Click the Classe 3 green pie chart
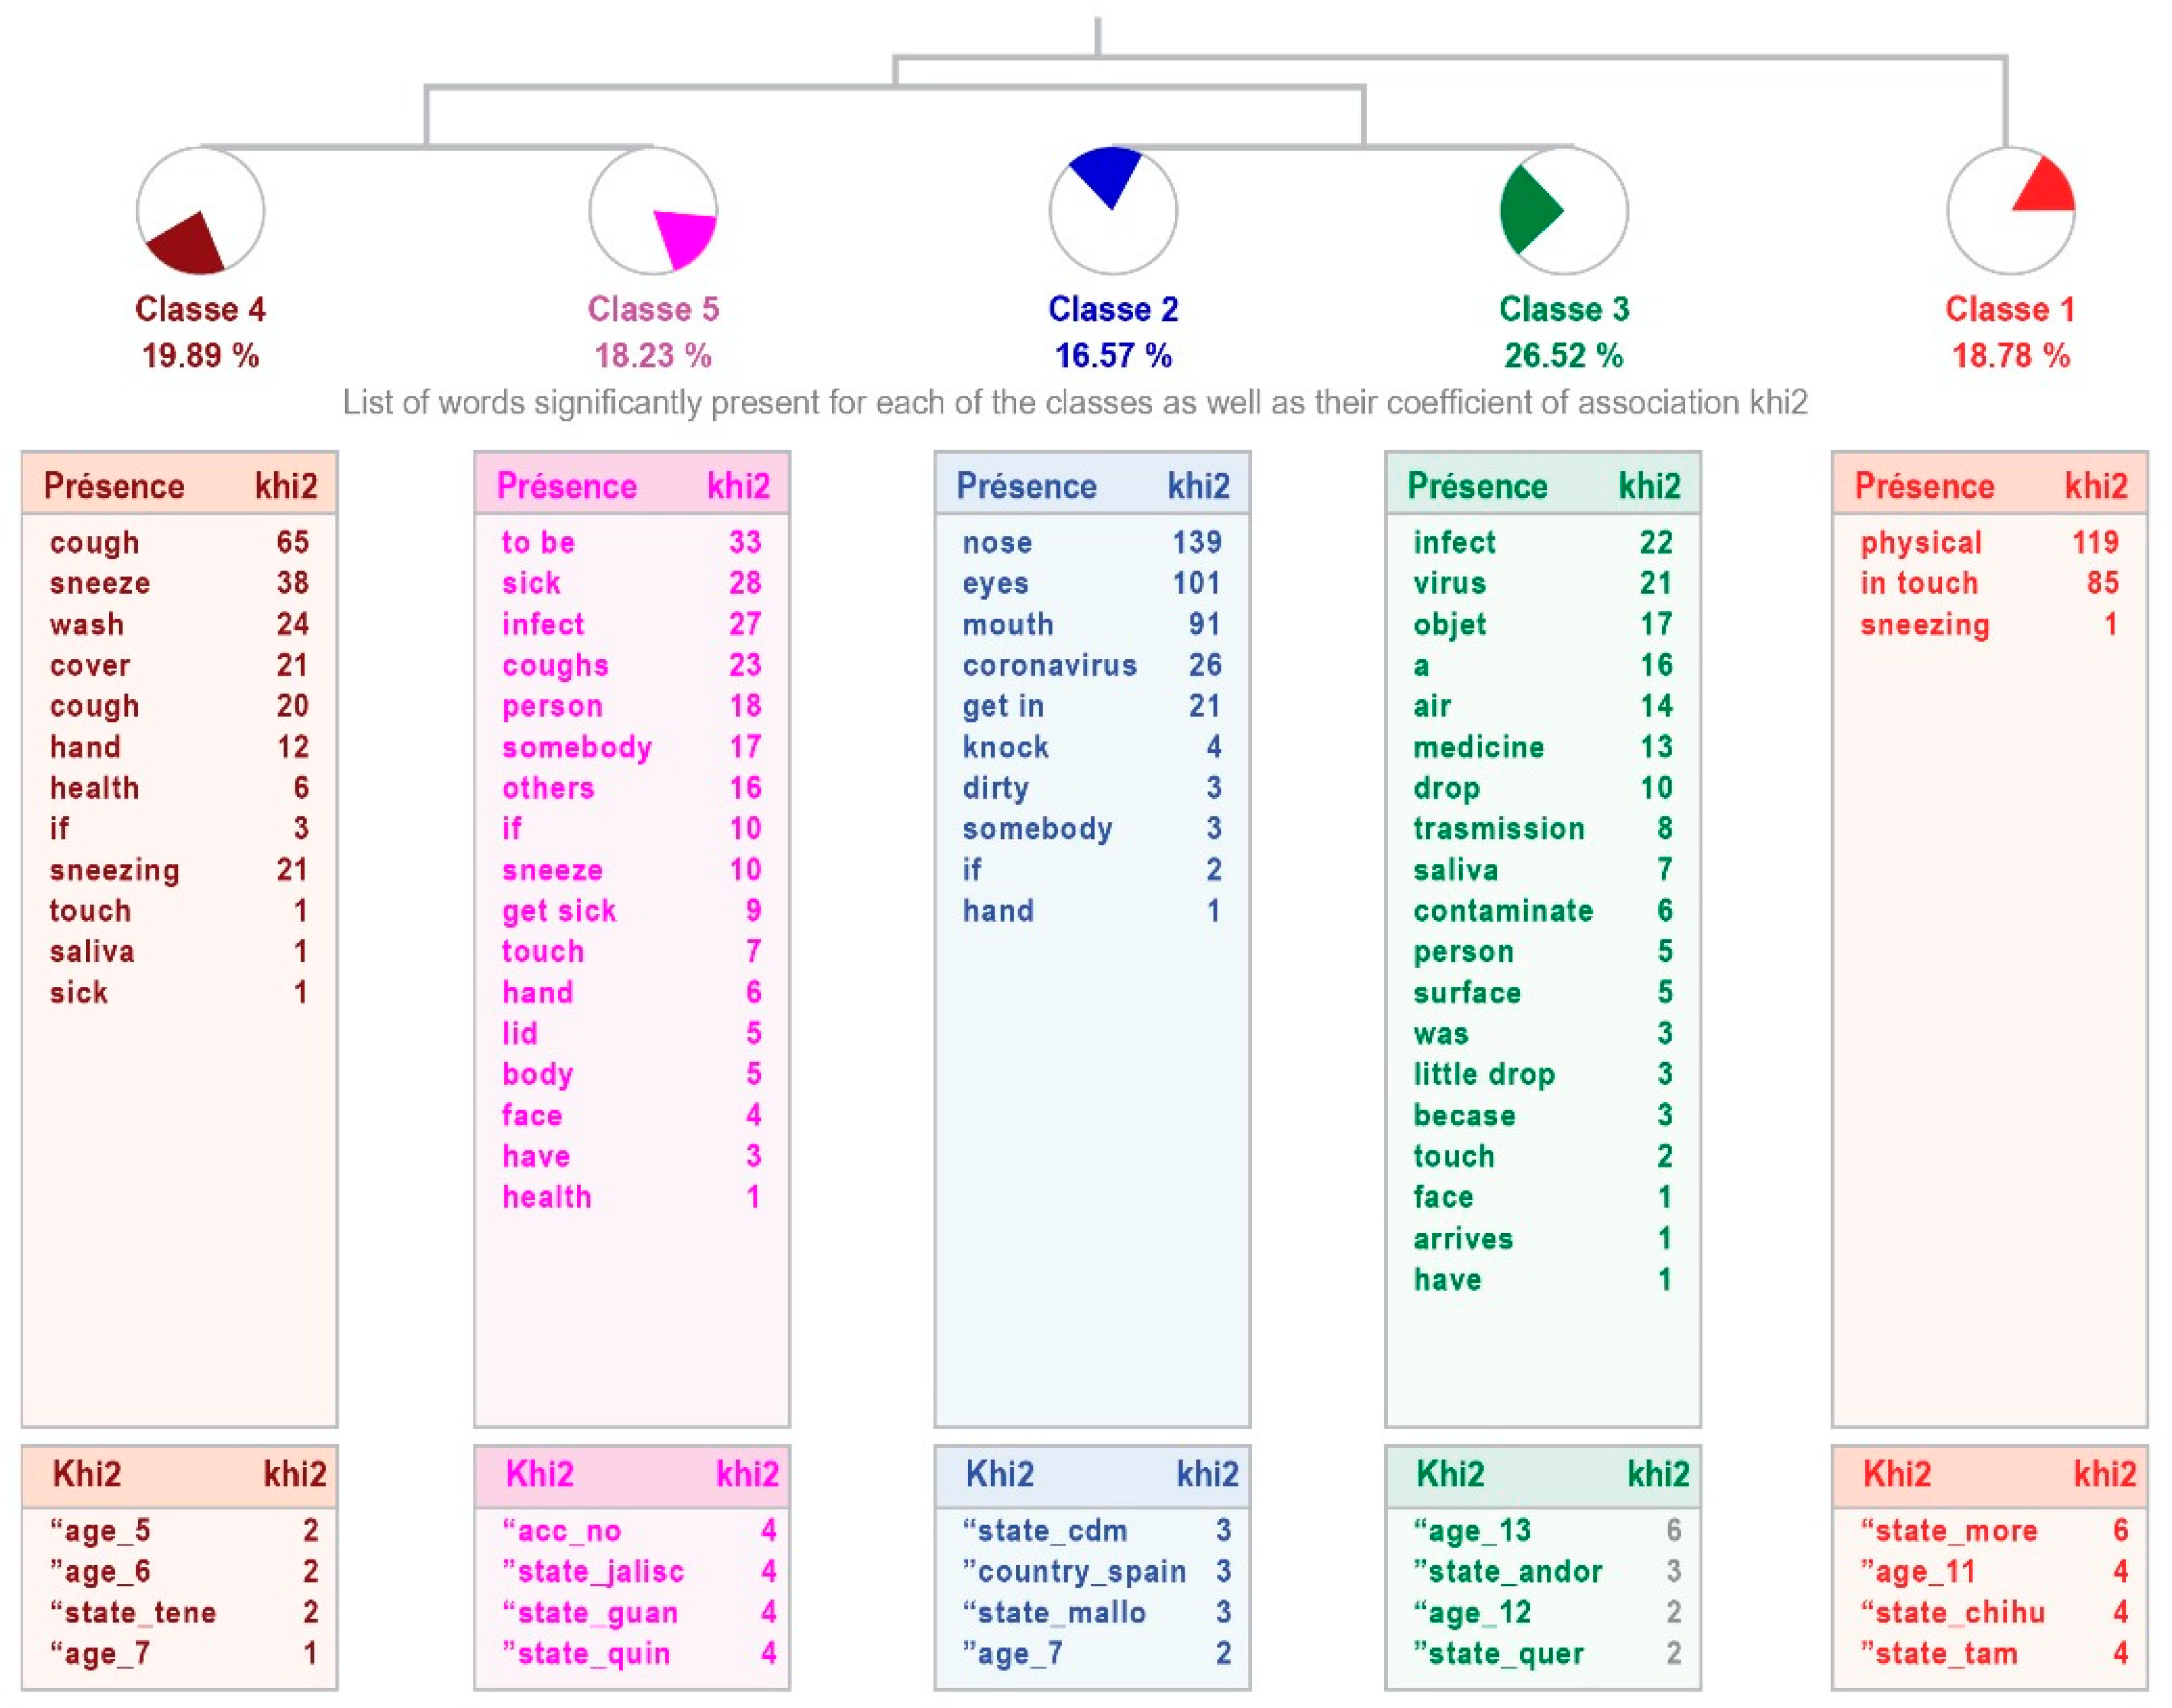The image size is (2172, 1708). point(1564,211)
